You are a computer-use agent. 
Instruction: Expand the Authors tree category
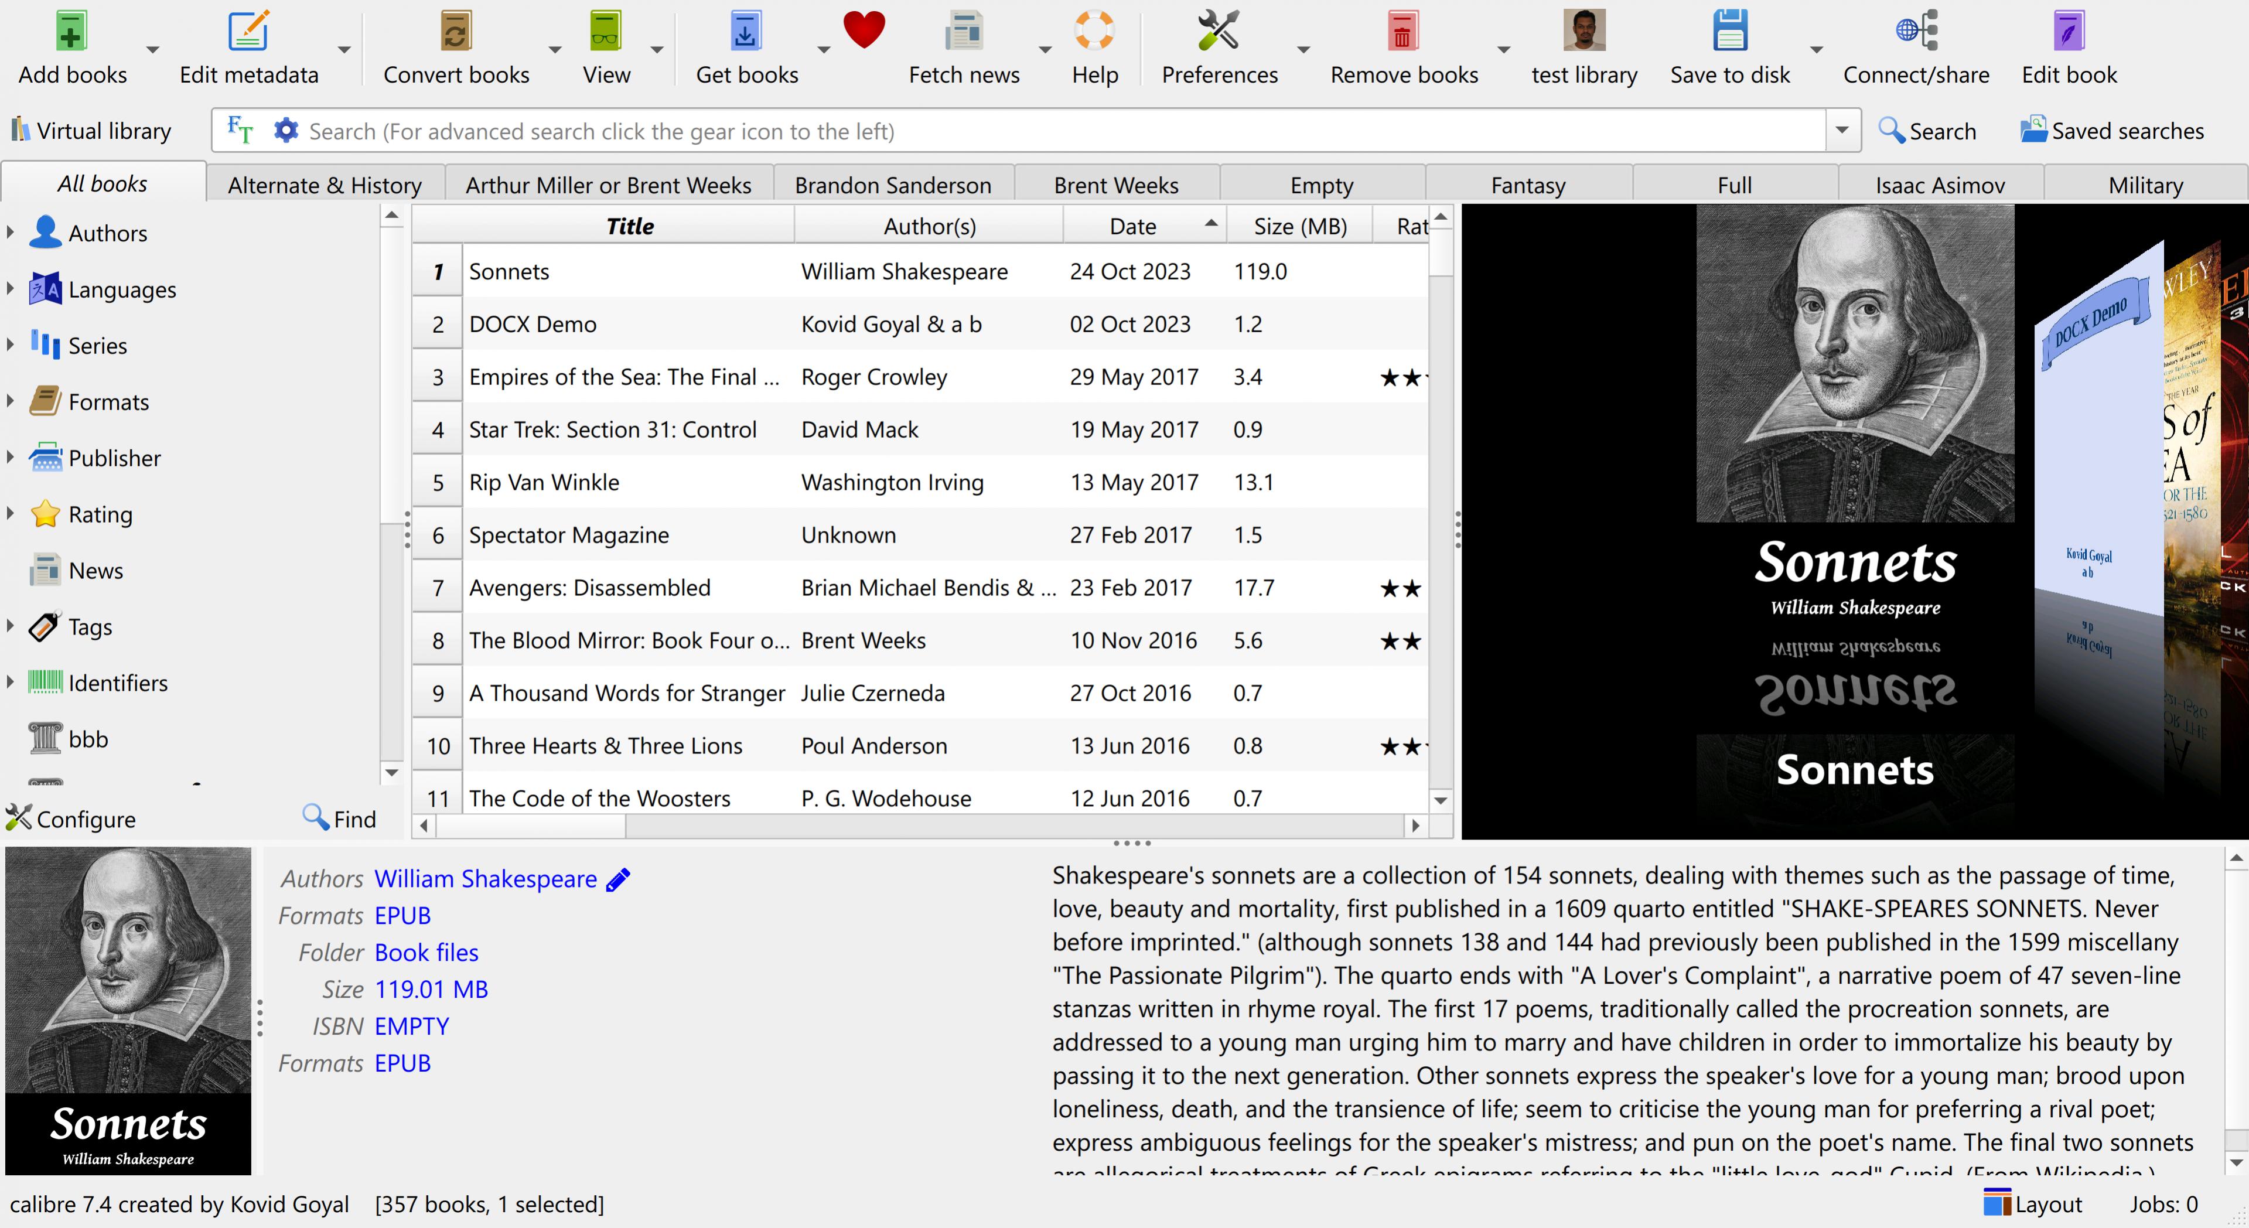coord(11,233)
